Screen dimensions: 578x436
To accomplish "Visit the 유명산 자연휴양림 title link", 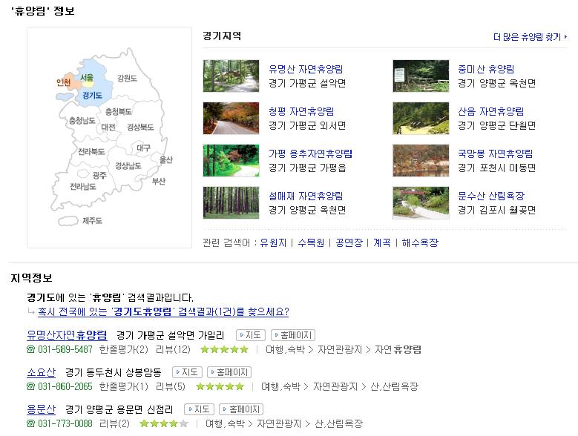I will tap(306, 69).
